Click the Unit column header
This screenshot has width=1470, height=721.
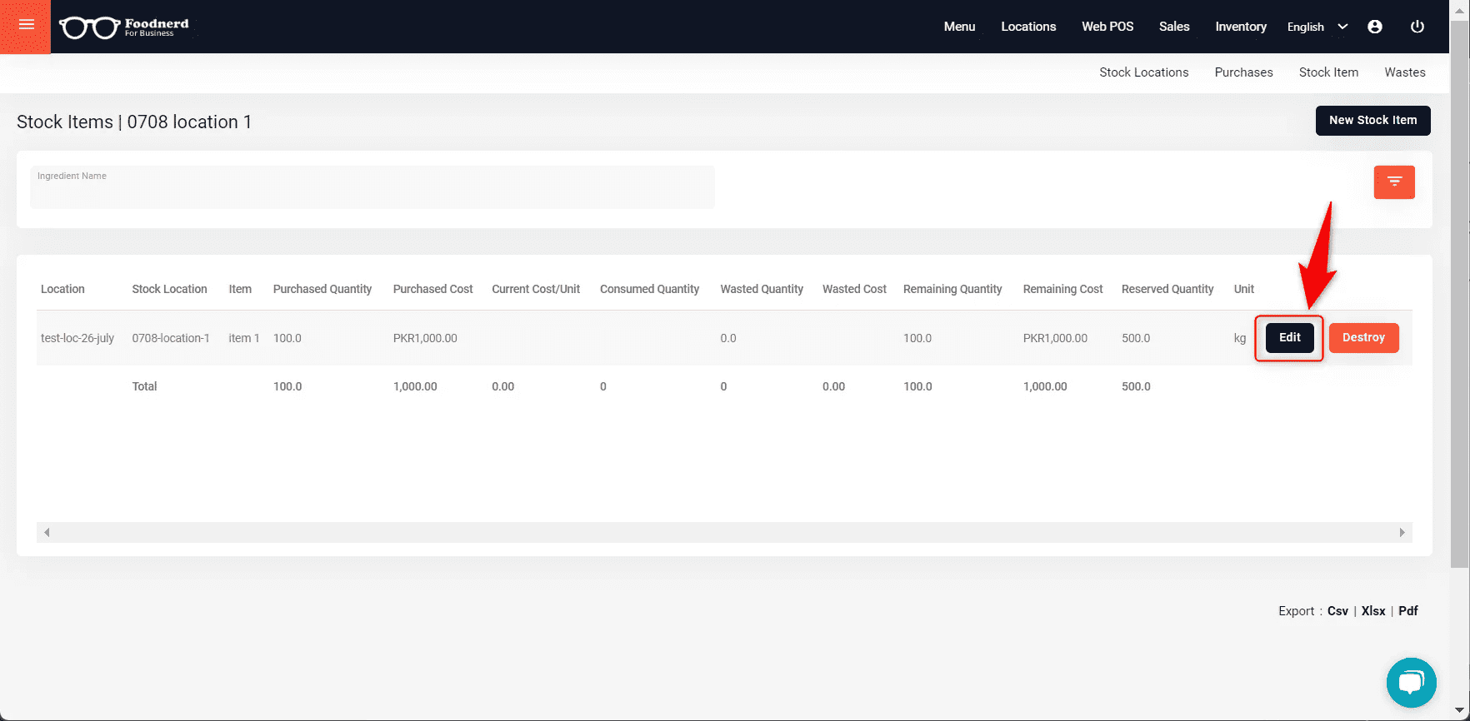1243,289
